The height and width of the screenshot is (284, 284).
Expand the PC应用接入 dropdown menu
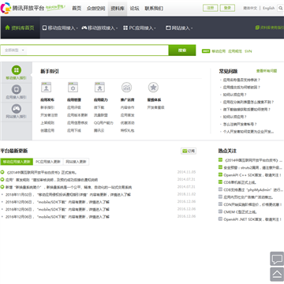click(x=140, y=28)
